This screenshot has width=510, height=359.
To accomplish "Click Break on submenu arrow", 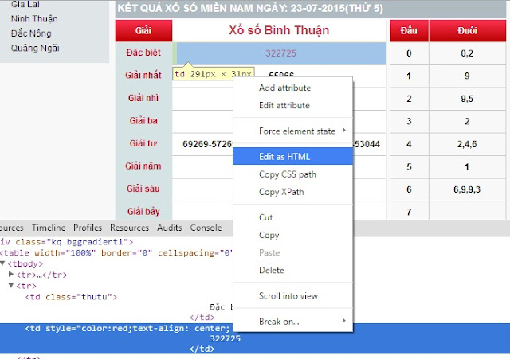I will (343, 321).
